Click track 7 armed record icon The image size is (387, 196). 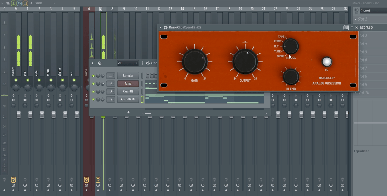click(98, 180)
